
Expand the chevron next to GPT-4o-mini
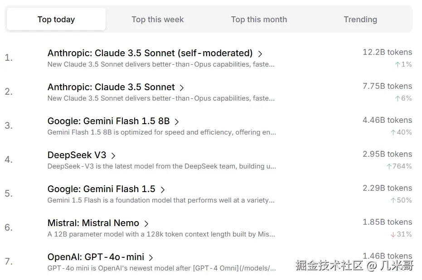pos(151,256)
